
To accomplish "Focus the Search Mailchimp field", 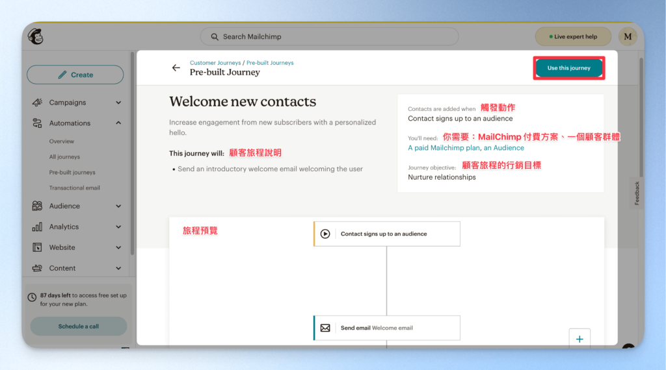I will 329,37.
